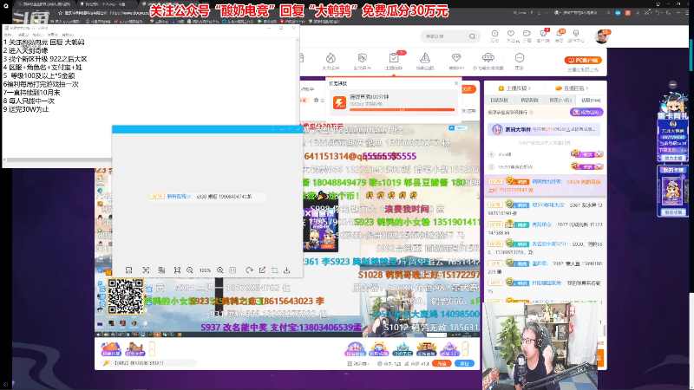694x390 pixels.
Task: Click the rank 1 user row
Action: [546, 154]
